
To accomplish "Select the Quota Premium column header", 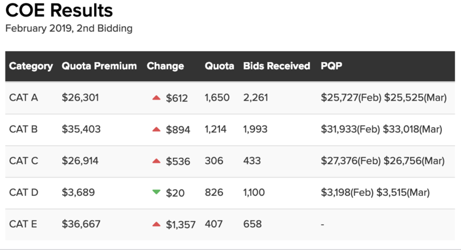I will (x=99, y=66).
